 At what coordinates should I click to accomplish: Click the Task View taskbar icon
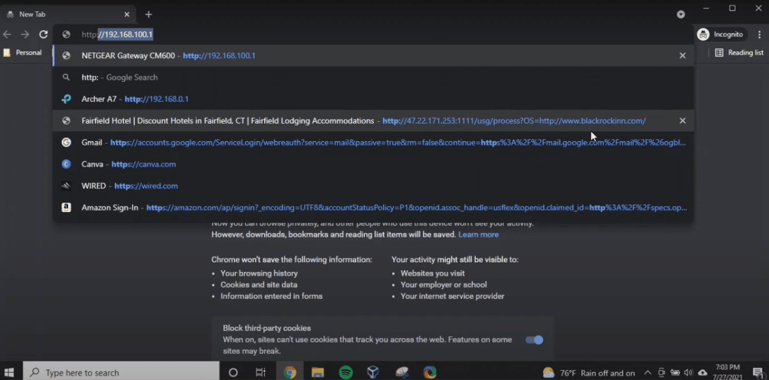point(261,373)
